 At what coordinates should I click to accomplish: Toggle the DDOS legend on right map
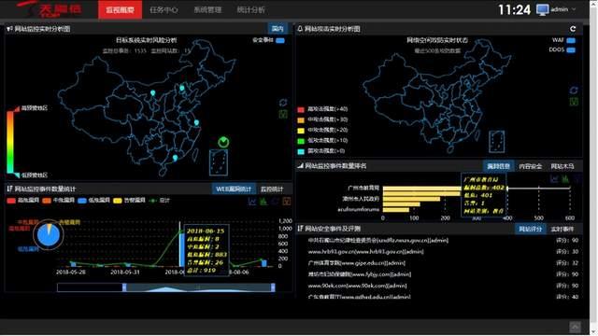(571, 49)
